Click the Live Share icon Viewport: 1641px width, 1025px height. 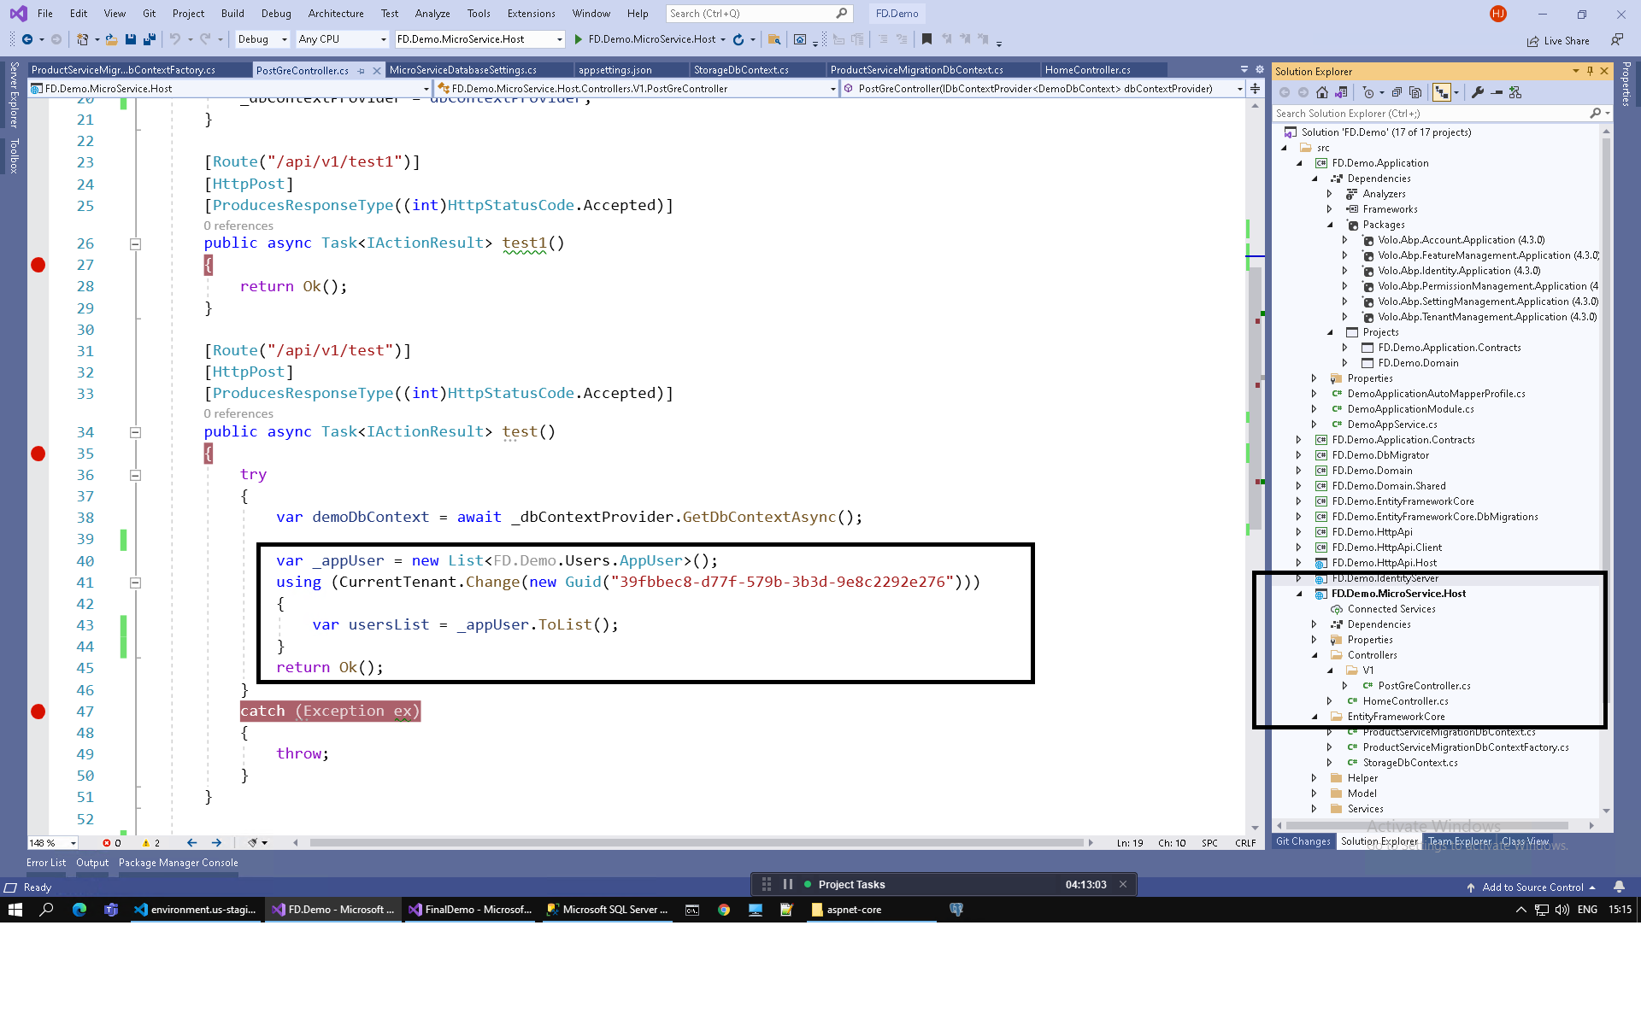(x=1533, y=41)
